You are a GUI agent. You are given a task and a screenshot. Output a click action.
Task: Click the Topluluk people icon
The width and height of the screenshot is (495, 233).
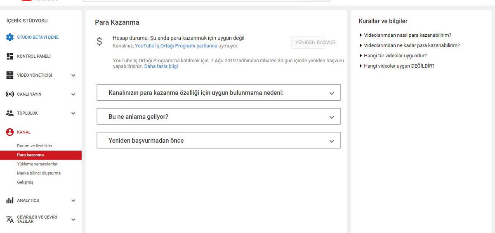click(x=10, y=113)
